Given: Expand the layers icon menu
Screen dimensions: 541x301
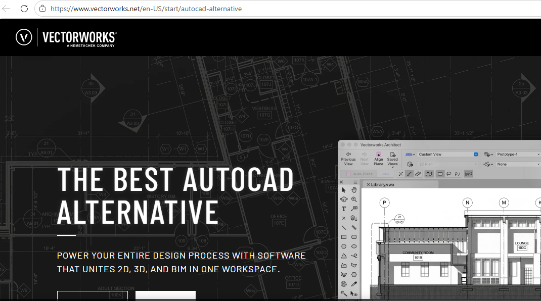Looking at the screenshot, I should (488, 164).
